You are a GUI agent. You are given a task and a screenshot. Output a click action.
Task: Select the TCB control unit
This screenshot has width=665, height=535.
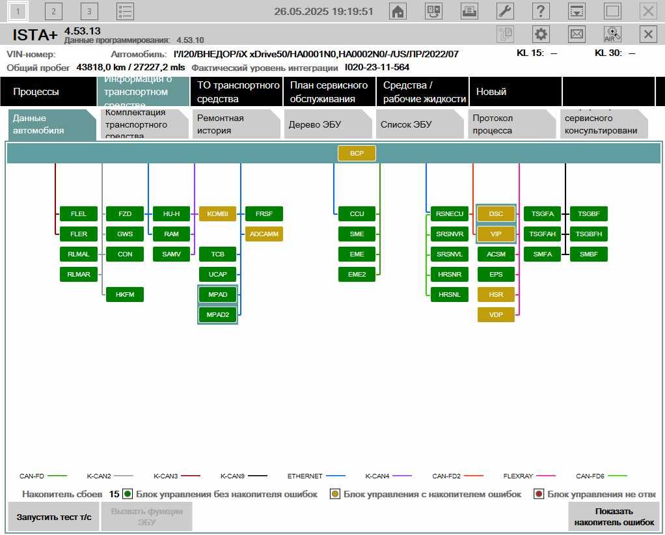click(217, 254)
